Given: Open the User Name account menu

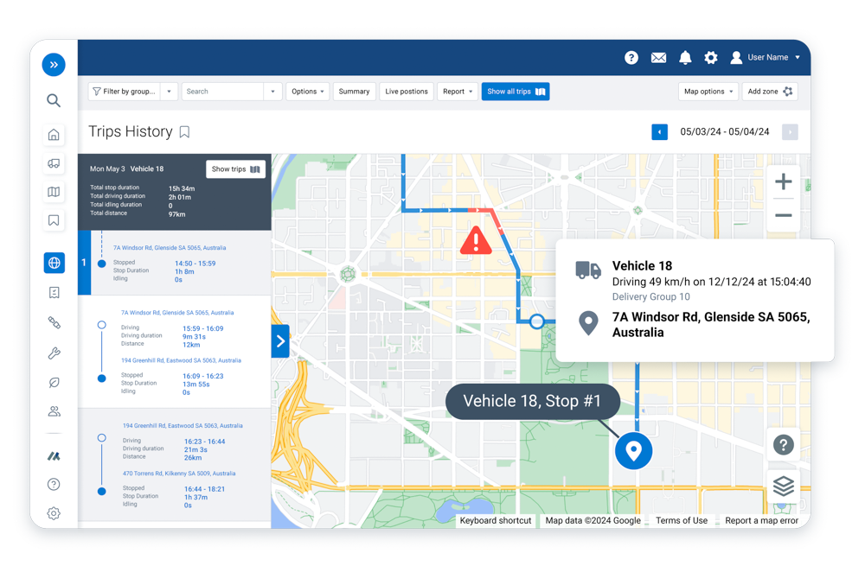Looking at the screenshot, I should coord(766,57).
